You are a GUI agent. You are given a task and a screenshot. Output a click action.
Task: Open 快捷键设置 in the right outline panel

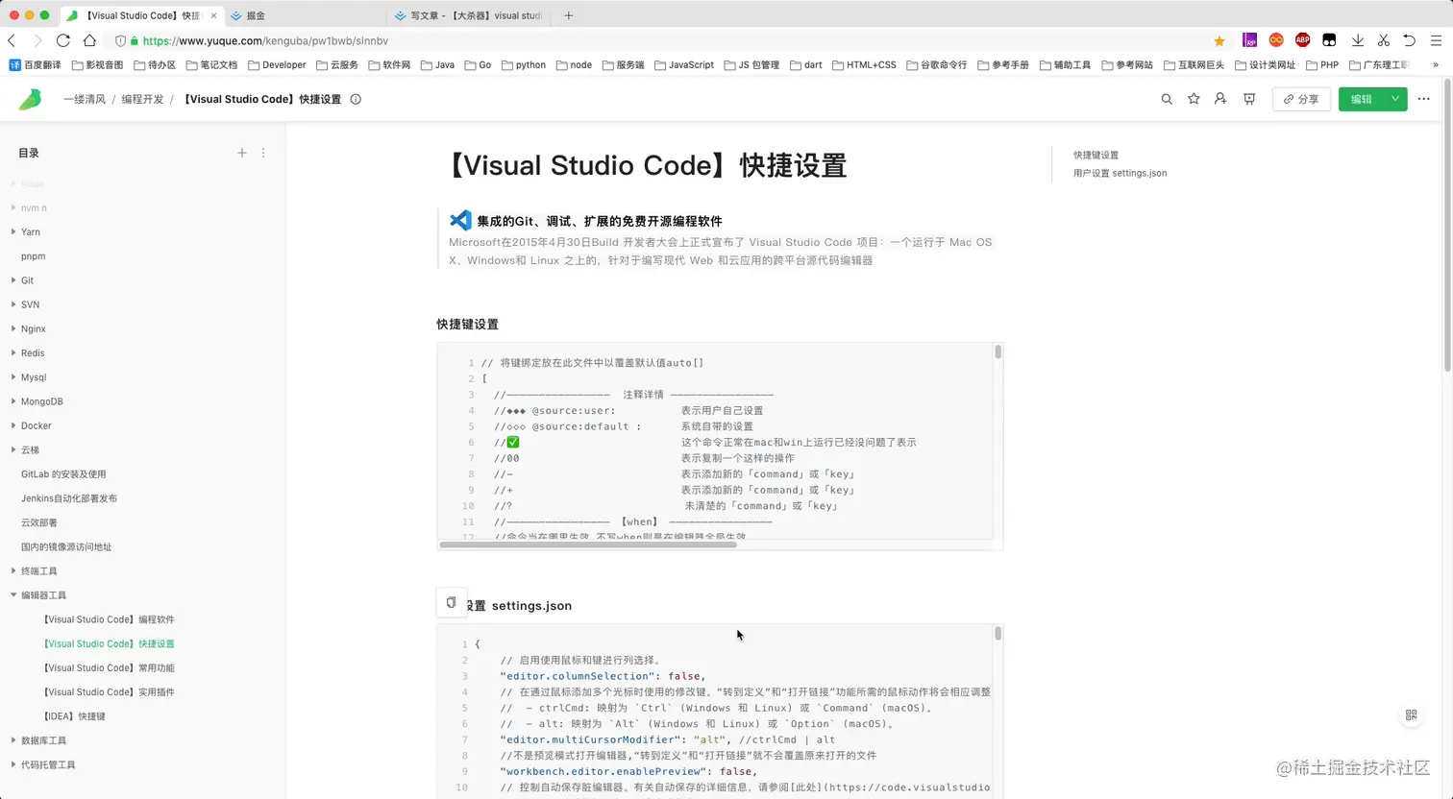click(x=1096, y=155)
